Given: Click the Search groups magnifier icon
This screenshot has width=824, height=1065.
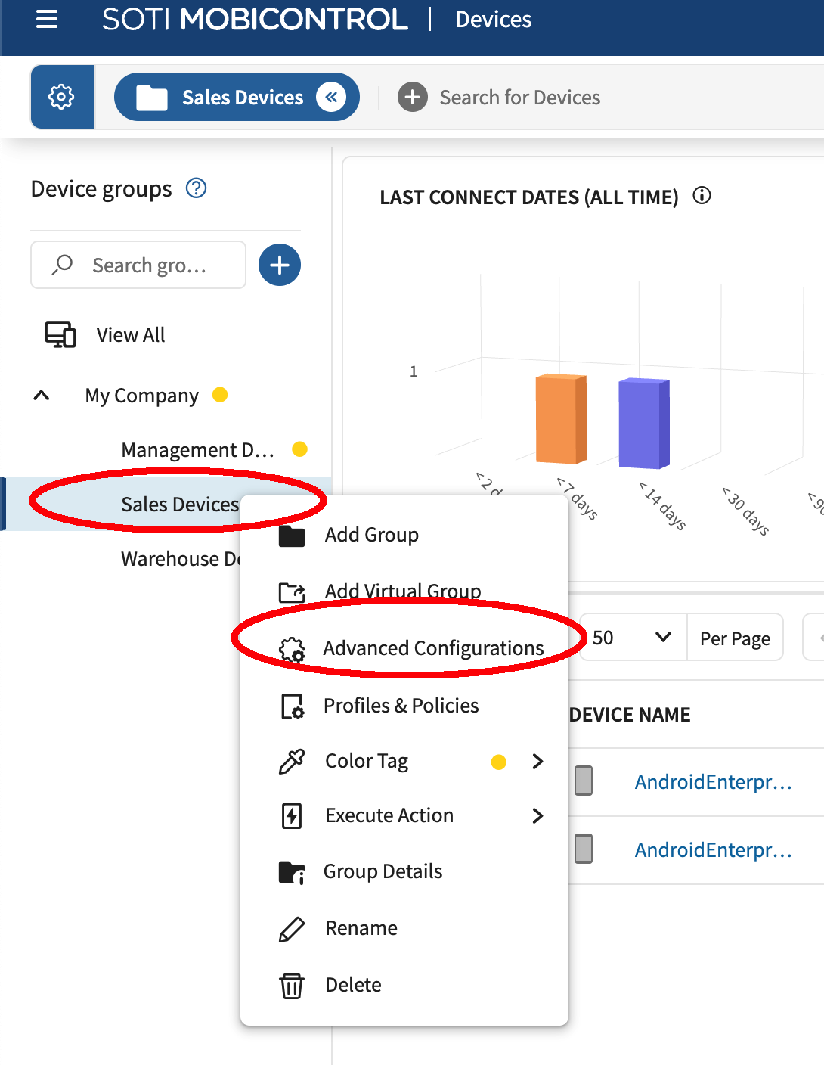Looking at the screenshot, I should pos(62,265).
